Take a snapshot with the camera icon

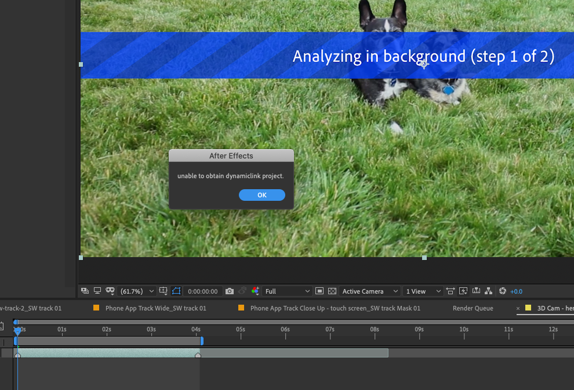[x=230, y=291]
